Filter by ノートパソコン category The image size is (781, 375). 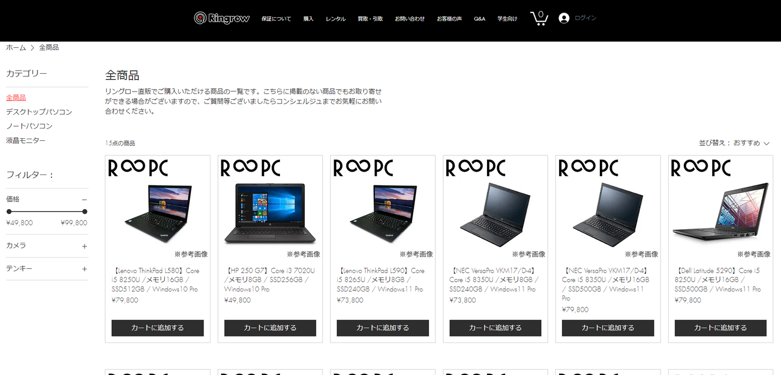coord(29,126)
